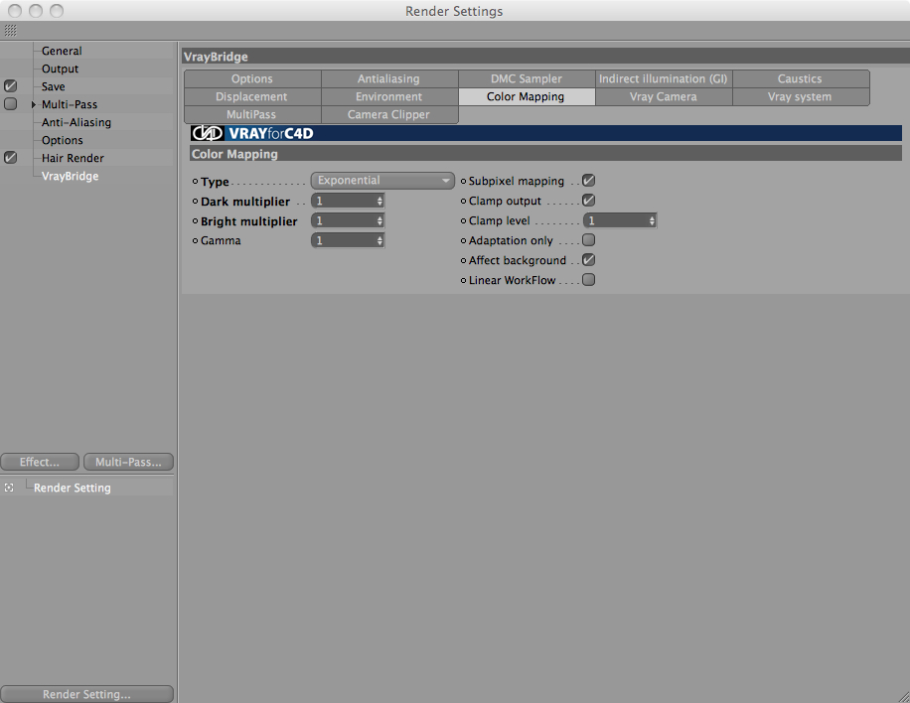Screen dimensions: 910x703
Task: Click the Effect... button
Action: pyautogui.click(x=40, y=462)
